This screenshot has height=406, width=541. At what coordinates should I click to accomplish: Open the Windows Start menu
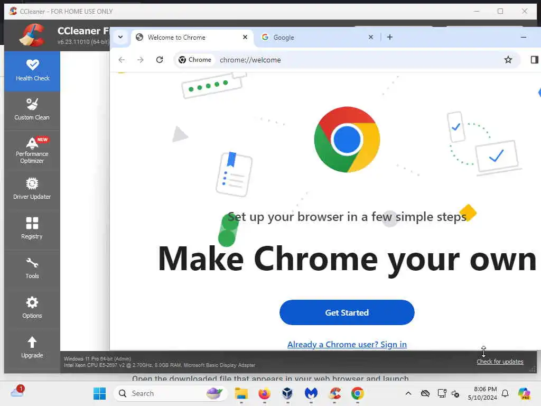[x=99, y=393]
